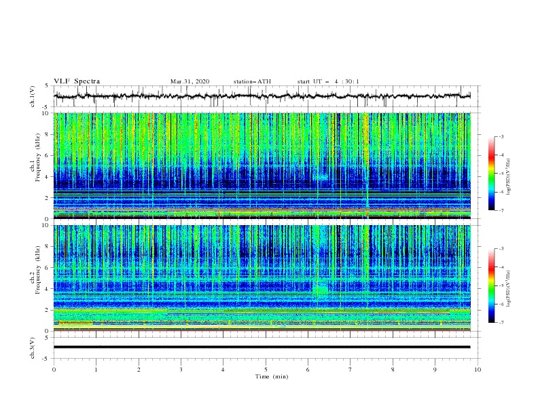
Task: Click the "VLF Spectra" plot title
Action: click(x=77, y=81)
